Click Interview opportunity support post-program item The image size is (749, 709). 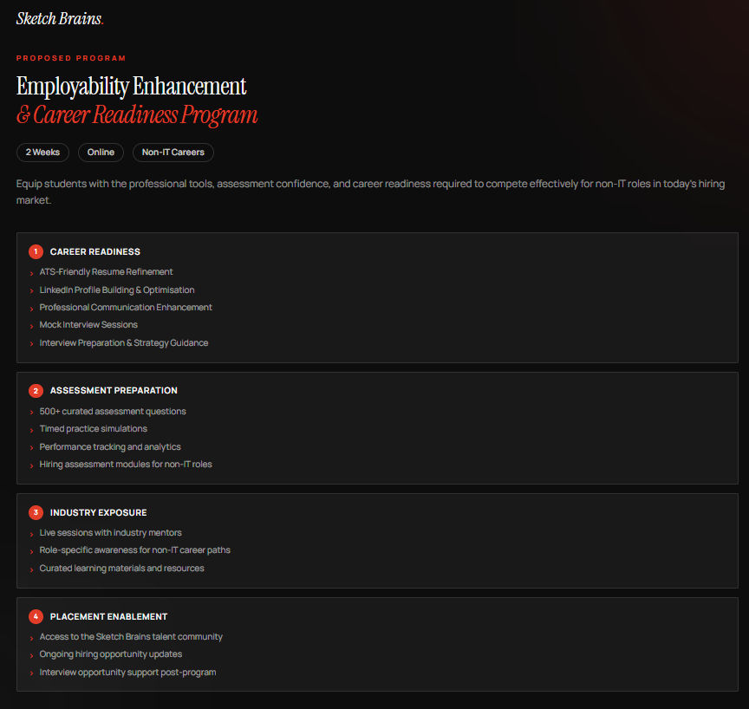coord(127,673)
